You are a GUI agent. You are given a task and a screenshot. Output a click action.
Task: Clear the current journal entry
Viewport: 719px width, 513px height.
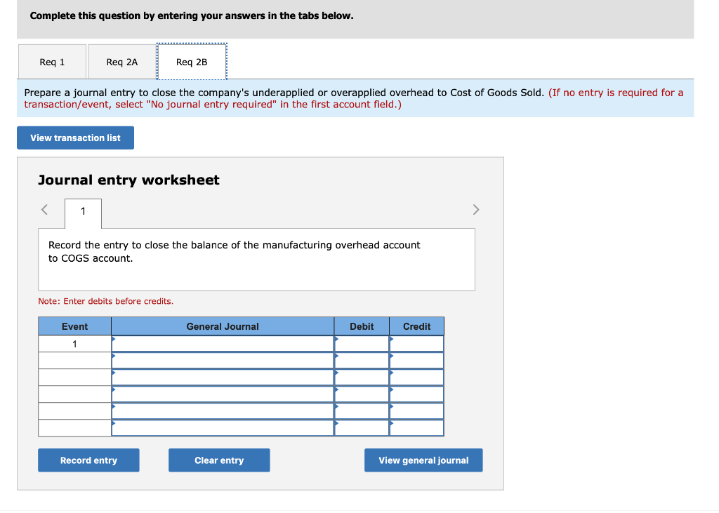click(x=219, y=460)
